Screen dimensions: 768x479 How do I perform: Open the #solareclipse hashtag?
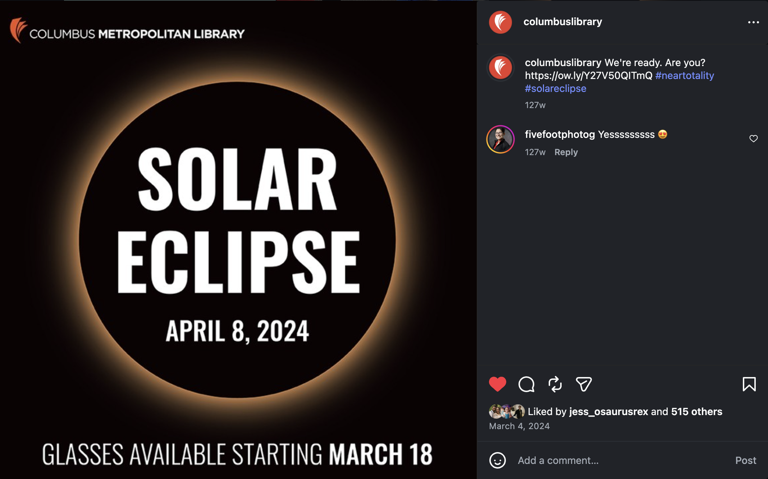point(556,88)
